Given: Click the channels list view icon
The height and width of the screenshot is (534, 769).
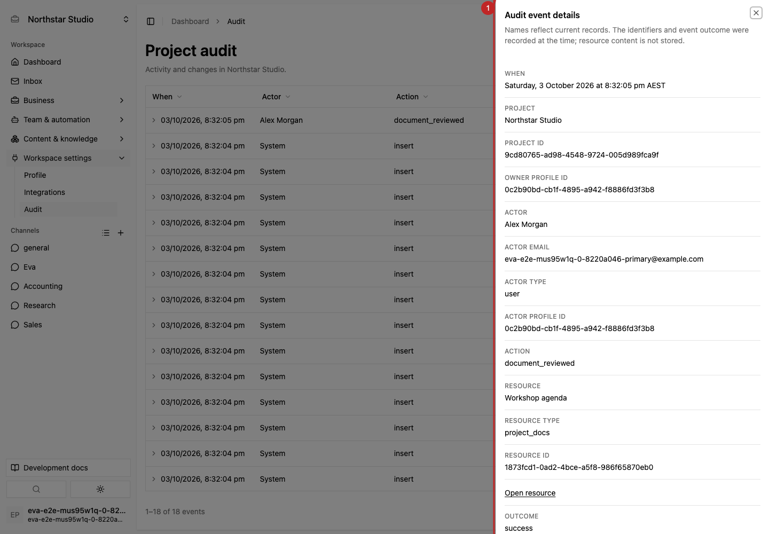Looking at the screenshot, I should coord(106,233).
